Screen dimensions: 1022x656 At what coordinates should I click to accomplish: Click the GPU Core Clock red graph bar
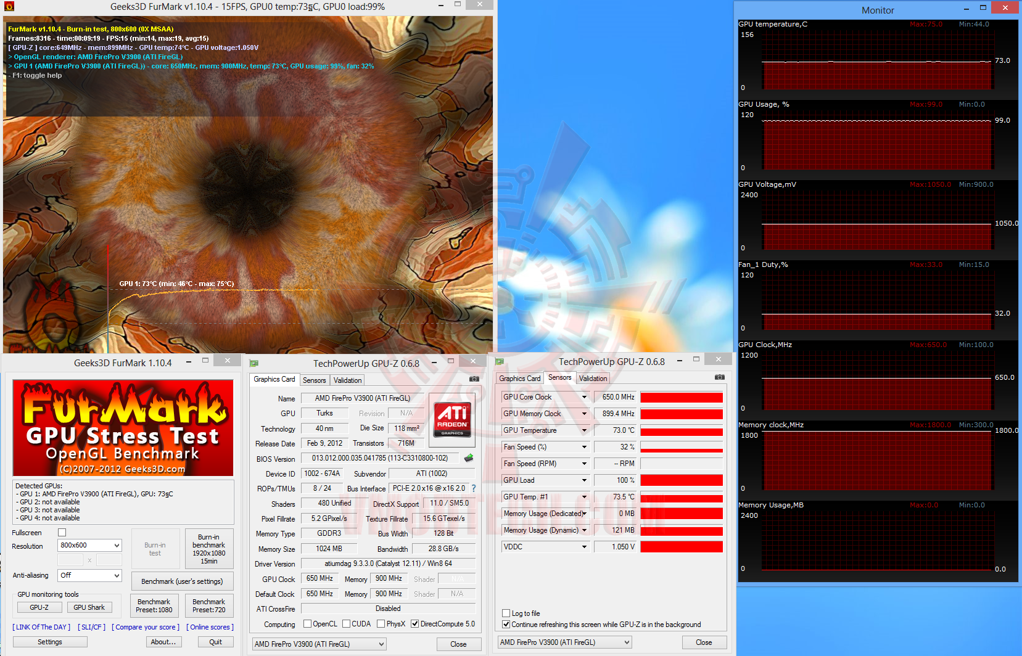(682, 397)
